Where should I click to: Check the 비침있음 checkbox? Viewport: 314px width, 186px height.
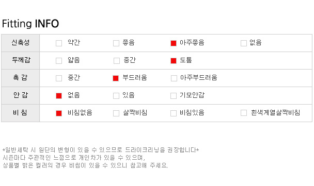point(174,113)
